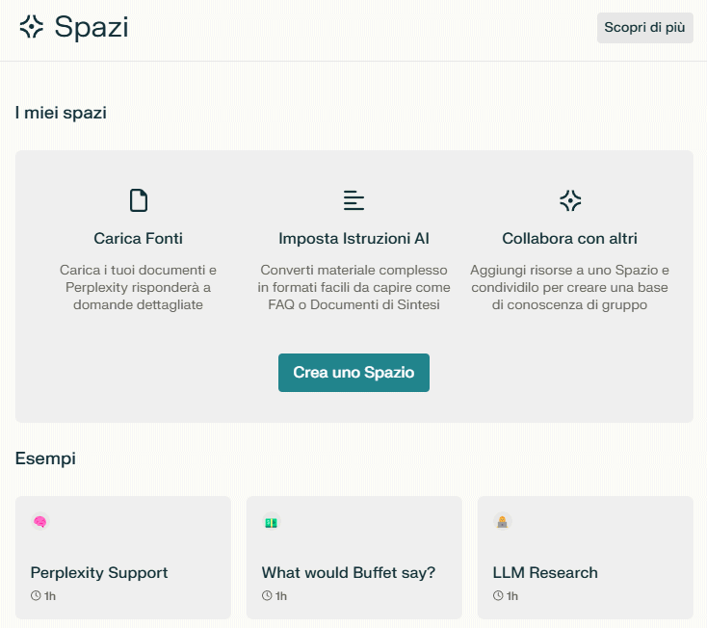Click the clock icon under LLM Research
This screenshot has height=628, width=707.
click(x=498, y=596)
